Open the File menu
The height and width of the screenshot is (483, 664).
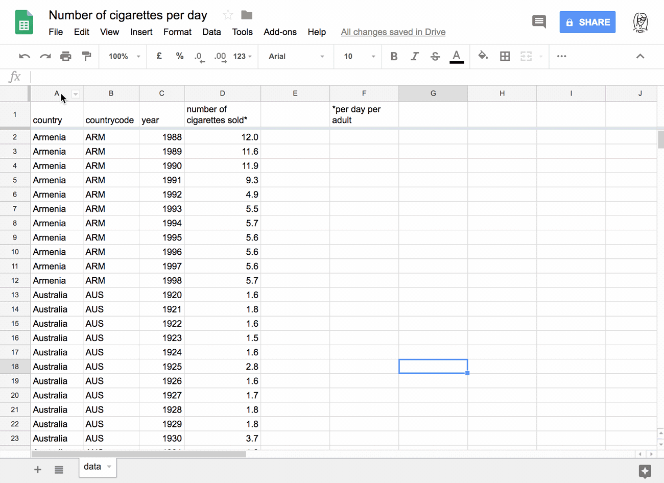pos(56,32)
